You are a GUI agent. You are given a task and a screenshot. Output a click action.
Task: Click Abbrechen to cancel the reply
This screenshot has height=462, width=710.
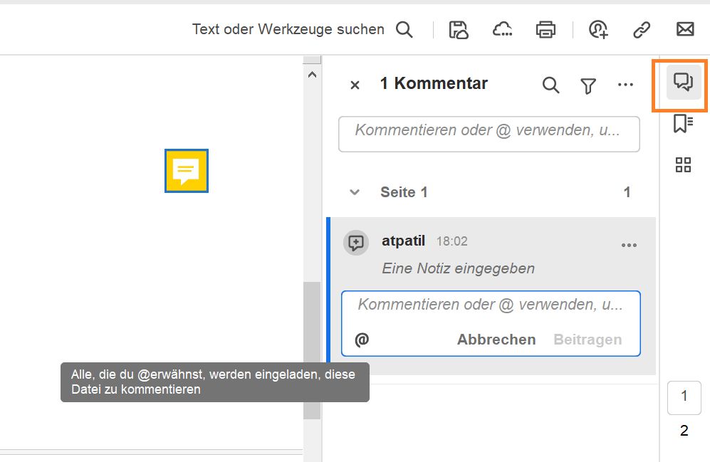tap(496, 340)
